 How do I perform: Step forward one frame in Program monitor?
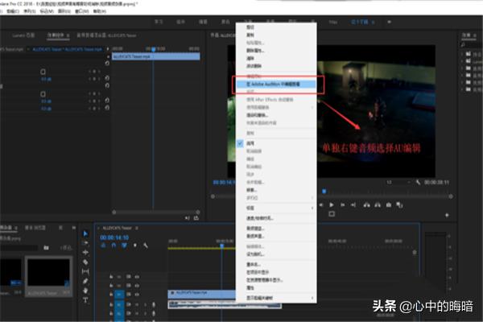342,204
